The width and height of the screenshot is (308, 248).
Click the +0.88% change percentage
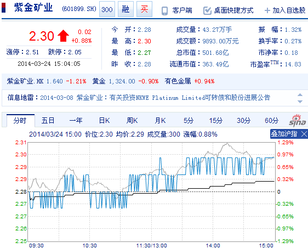point(82,41)
